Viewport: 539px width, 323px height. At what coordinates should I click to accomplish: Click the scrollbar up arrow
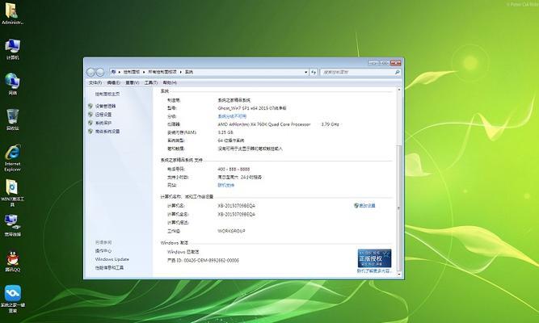pos(399,90)
